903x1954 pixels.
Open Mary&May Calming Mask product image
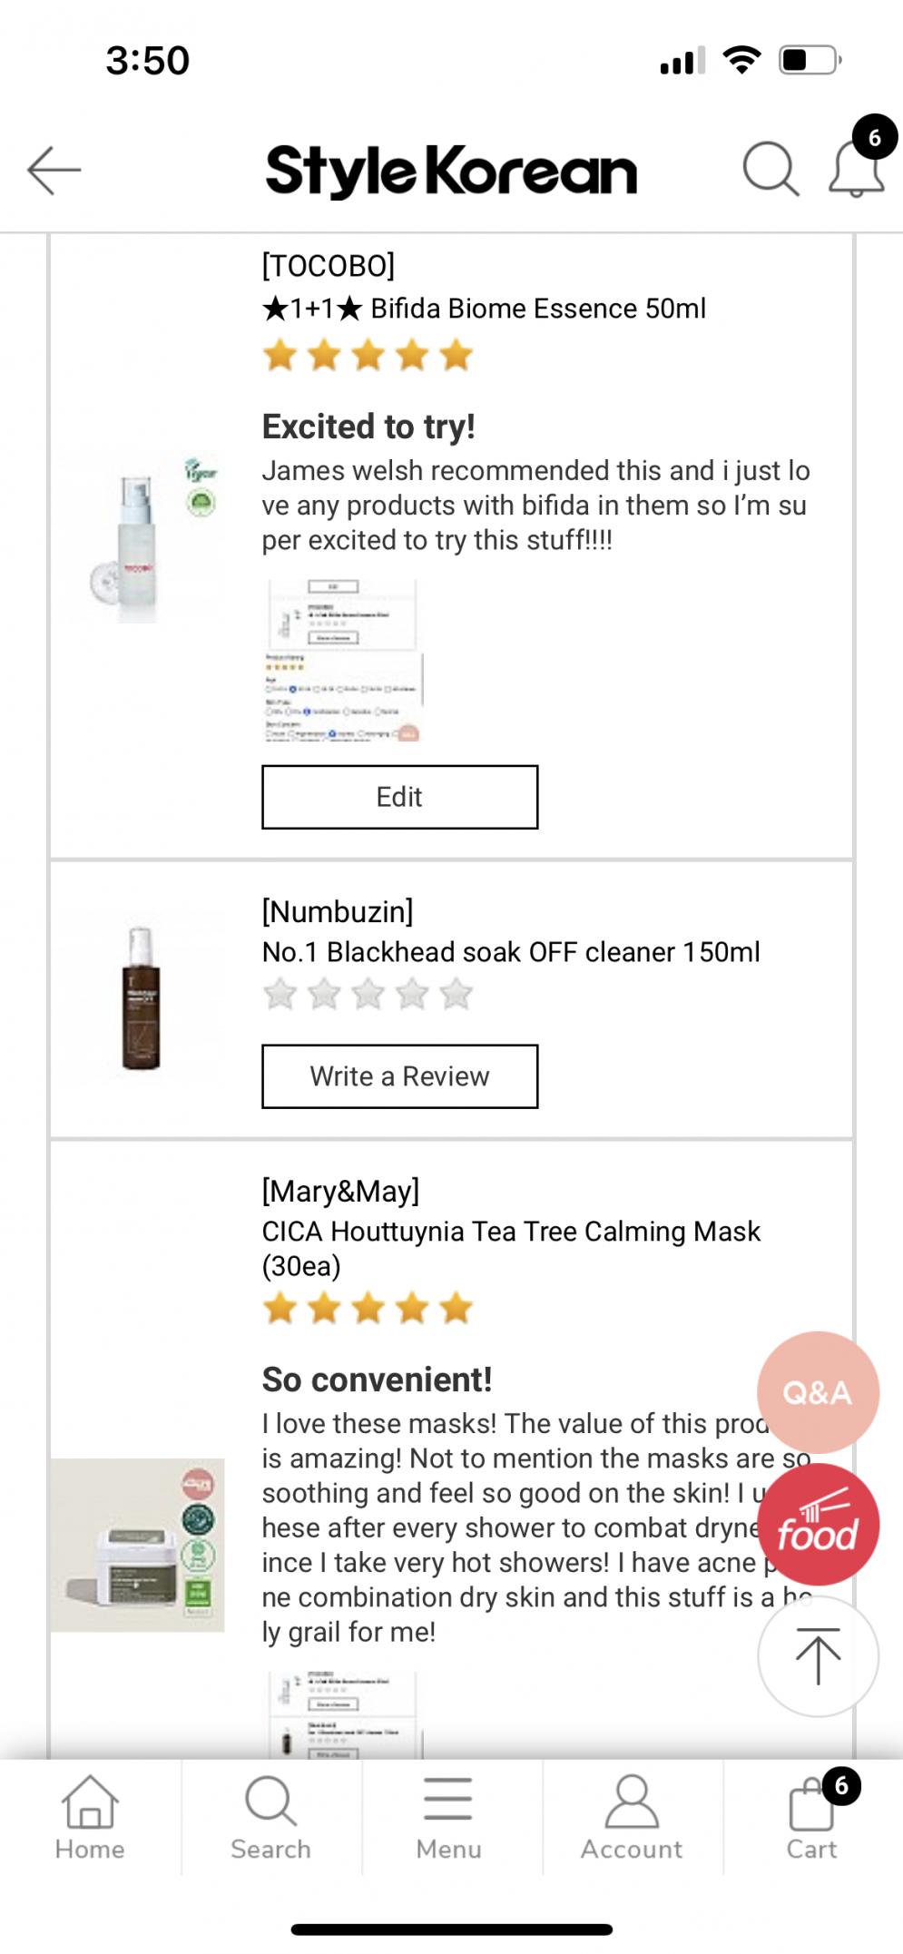pyautogui.click(x=137, y=1545)
